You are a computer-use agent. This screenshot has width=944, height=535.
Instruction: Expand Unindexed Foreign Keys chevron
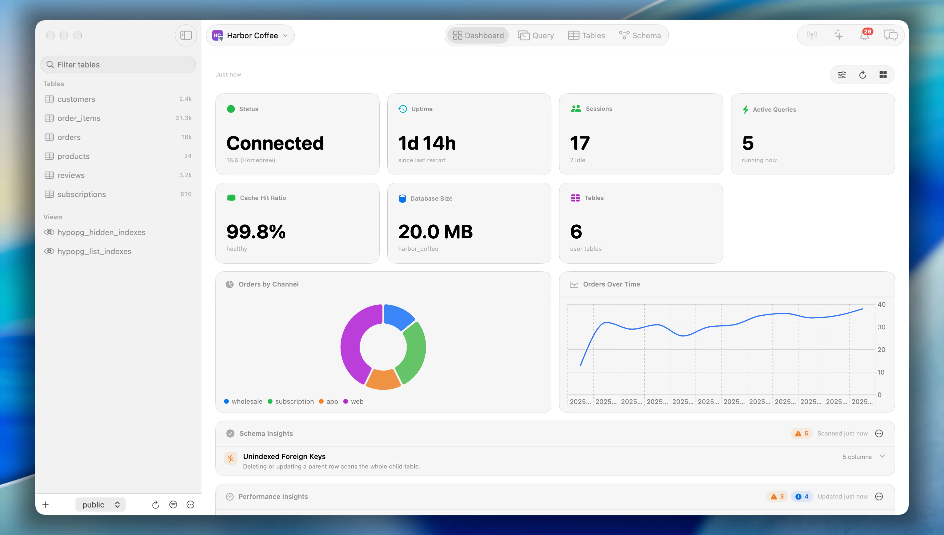[882, 456]
